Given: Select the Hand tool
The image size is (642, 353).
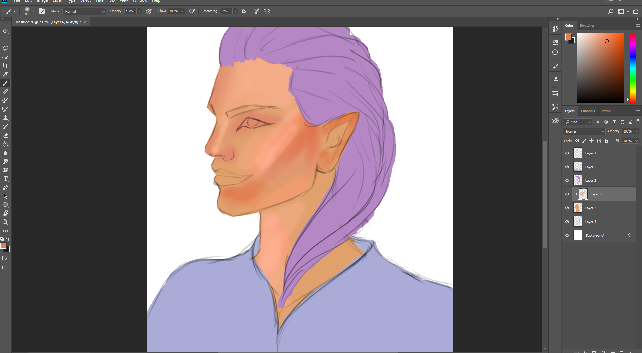Looking at the screenshot, I should [5, 213].
